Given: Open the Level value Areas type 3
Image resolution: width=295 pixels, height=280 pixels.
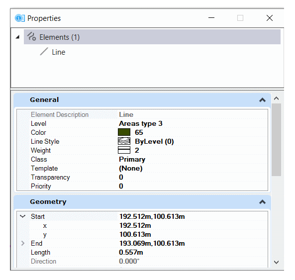Looking at the screenshot, I should click(141, 123).
